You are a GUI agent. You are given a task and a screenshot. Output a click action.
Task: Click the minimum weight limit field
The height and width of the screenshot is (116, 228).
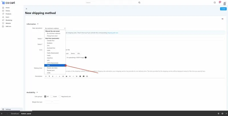(48, 102)
